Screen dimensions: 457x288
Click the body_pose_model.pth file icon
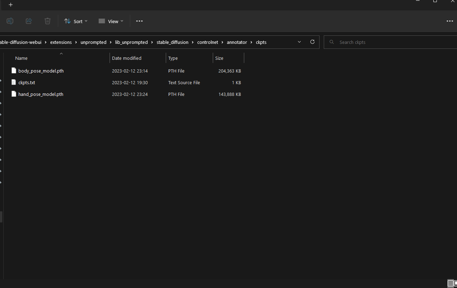(14, 70)
